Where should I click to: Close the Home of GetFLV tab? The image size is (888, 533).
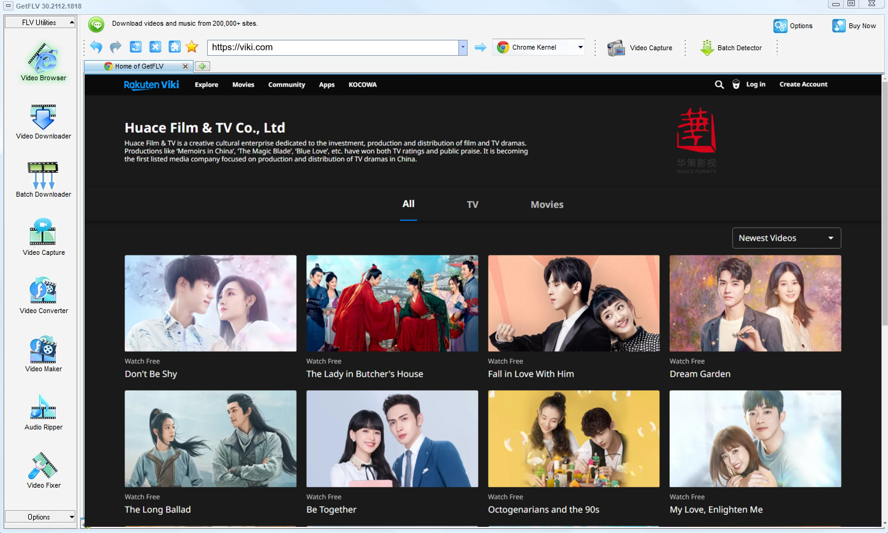[x=185, y=66]
